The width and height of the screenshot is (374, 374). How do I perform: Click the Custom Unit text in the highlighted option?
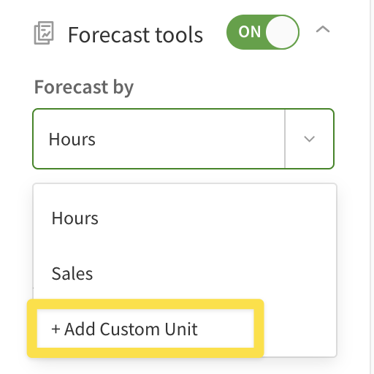pos(148,329)
